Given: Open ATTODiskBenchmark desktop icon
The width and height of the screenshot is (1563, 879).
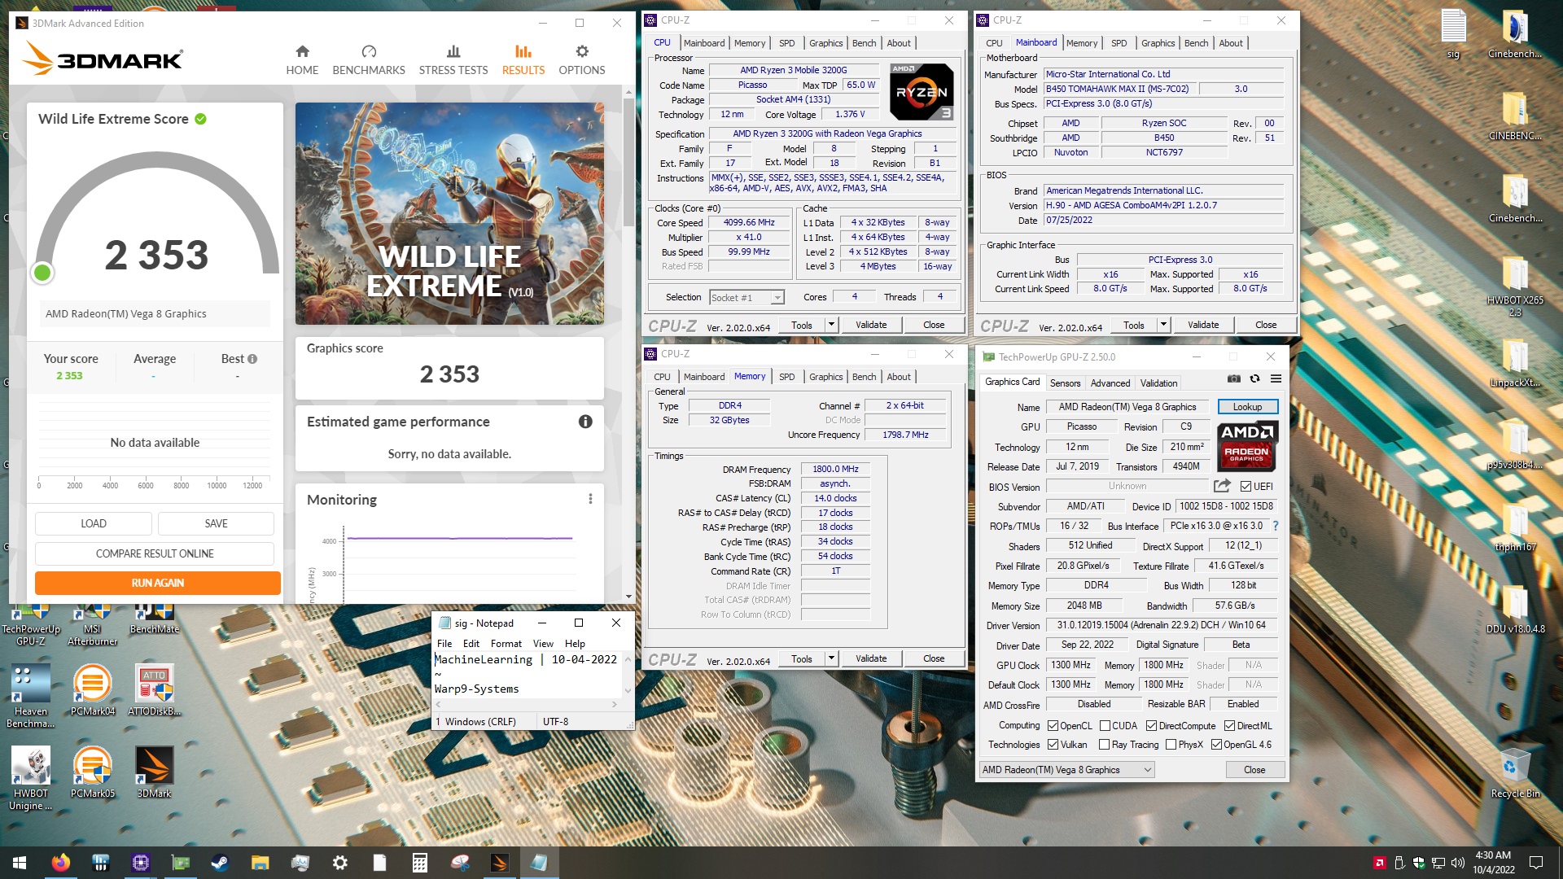Looking at the screenshot, I should pyautogui.click(x=155, y=690).
